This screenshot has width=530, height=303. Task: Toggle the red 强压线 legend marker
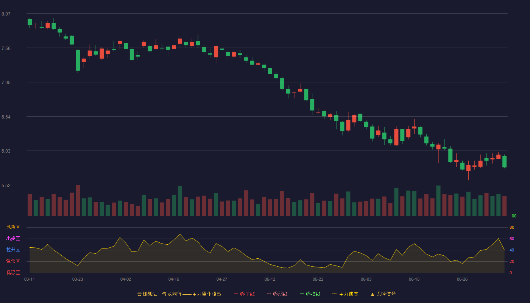point(236,294)
